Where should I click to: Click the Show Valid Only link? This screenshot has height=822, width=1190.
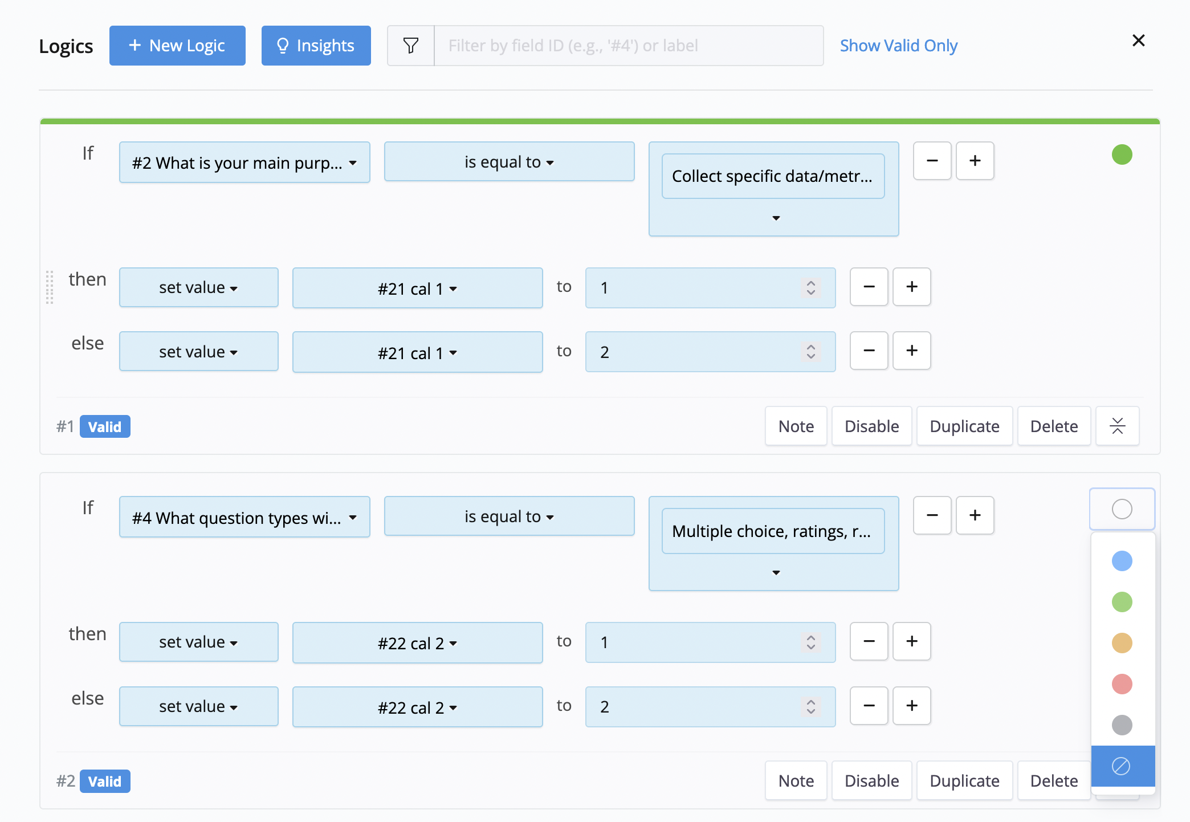coord(898,46)
